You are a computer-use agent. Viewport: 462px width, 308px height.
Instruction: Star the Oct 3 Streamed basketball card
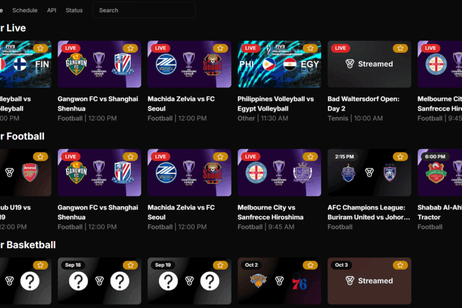(x=400, y=265)
